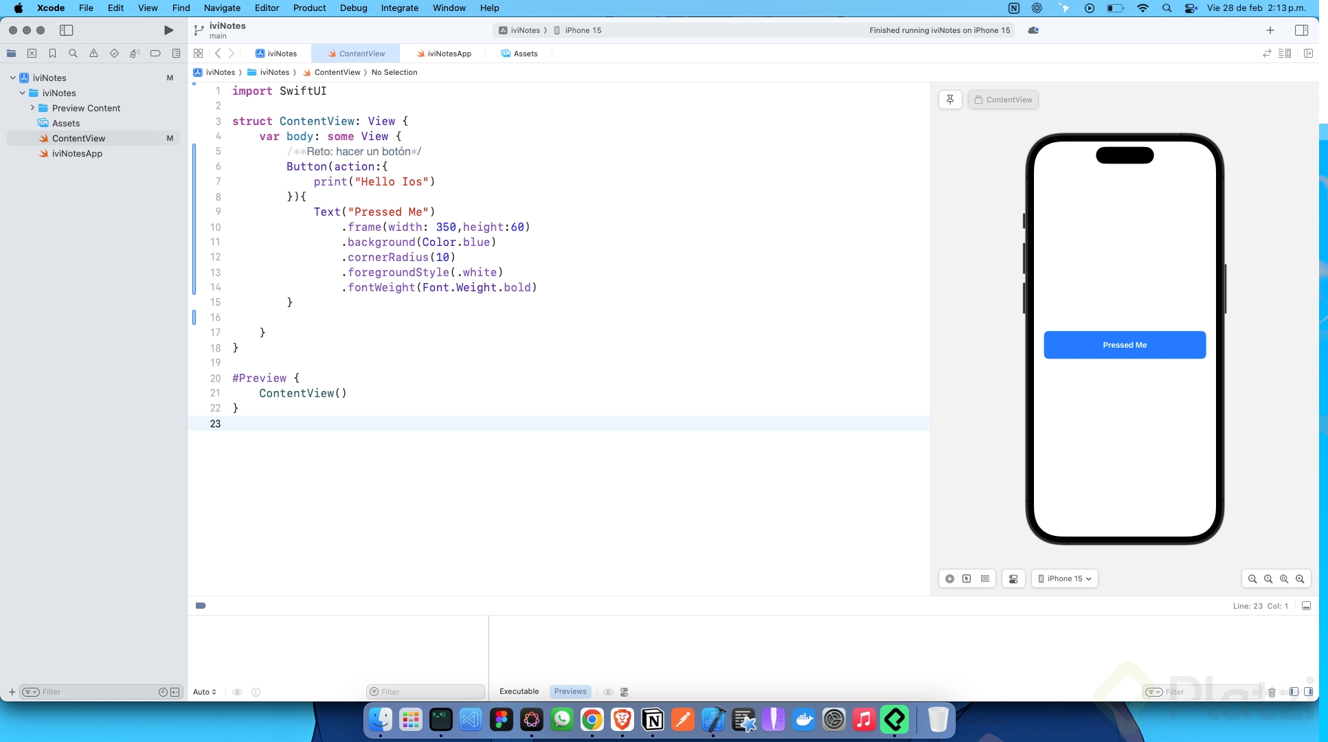Image resolution: width=1328 pixels, height=742 pixels.
Task: Open the find navigator magnifier icon
Action: pos(73,54)
